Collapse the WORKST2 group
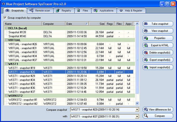Screen dimensions: 177x122 pos(6,96)
